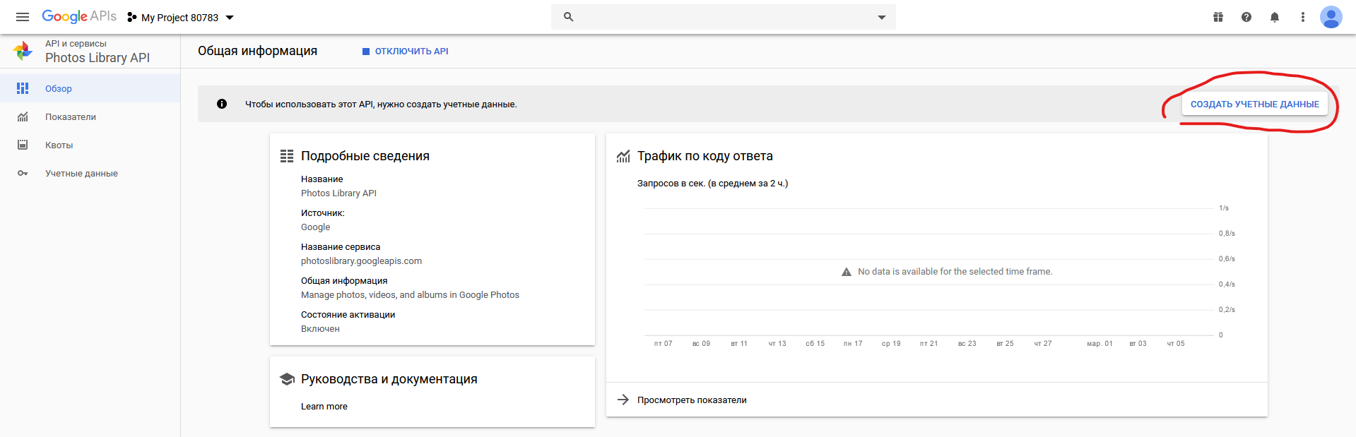Click the чт 27 date label on chart axis
This screenshot has height=437, width=1356.
pyautogui.click(x=1043, y=344)
